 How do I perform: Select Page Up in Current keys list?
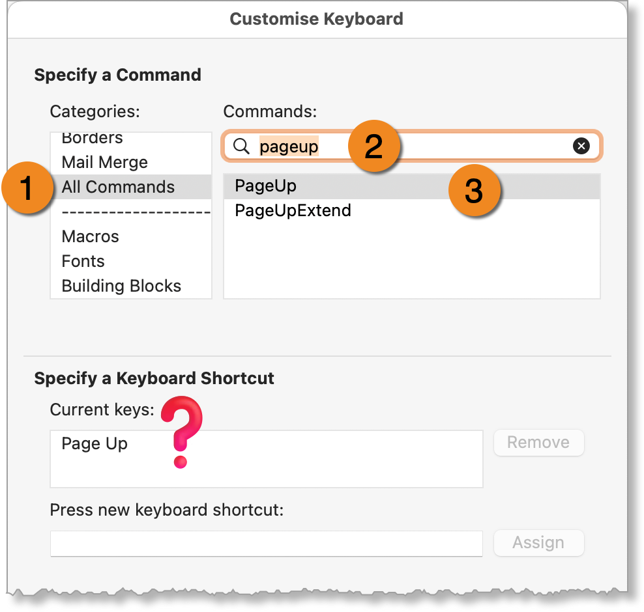[95, 444]
